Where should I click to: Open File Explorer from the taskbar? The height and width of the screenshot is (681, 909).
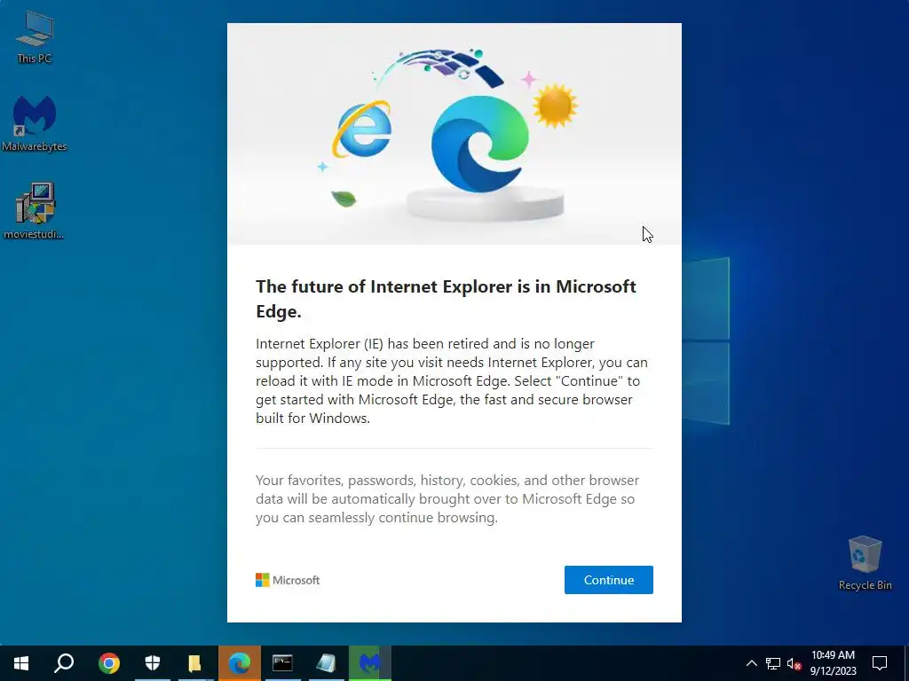coord(195,663)
